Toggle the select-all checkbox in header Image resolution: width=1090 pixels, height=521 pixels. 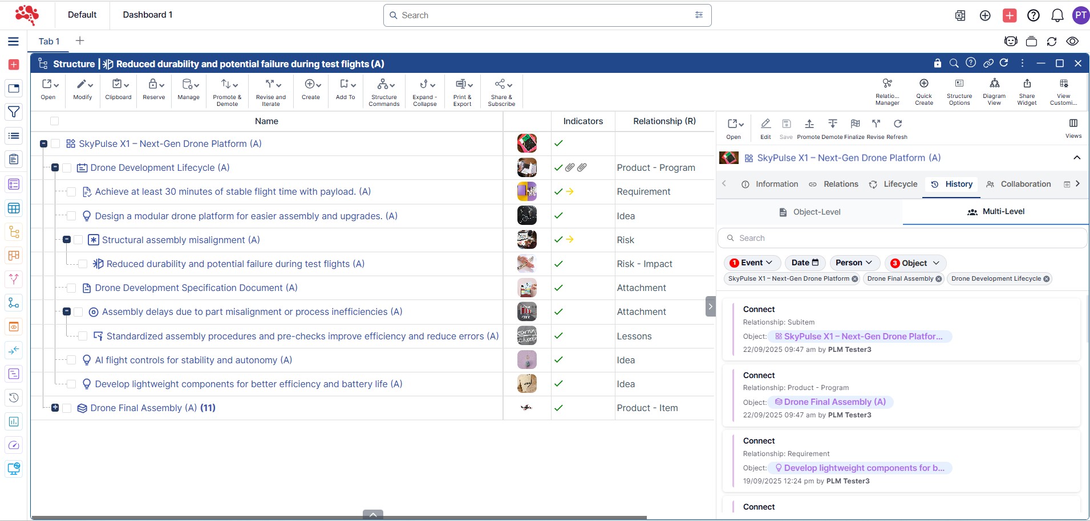tap(54, 121)
